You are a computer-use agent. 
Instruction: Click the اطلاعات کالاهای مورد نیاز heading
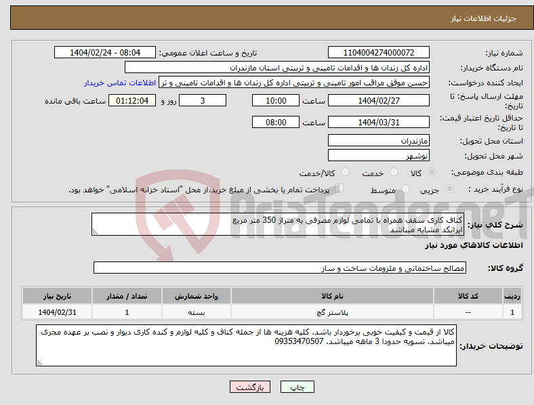click(x=474, y=245)
